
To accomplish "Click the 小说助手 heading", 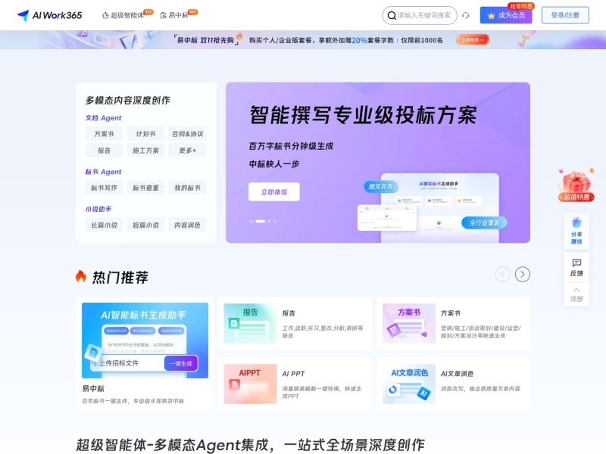I will point(98,209).
